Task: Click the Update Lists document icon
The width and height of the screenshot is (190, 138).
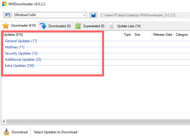Action: 111,26
